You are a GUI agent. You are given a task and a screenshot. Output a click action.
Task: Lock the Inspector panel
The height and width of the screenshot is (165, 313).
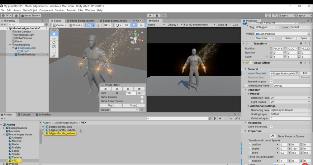[x=308, y=20]
